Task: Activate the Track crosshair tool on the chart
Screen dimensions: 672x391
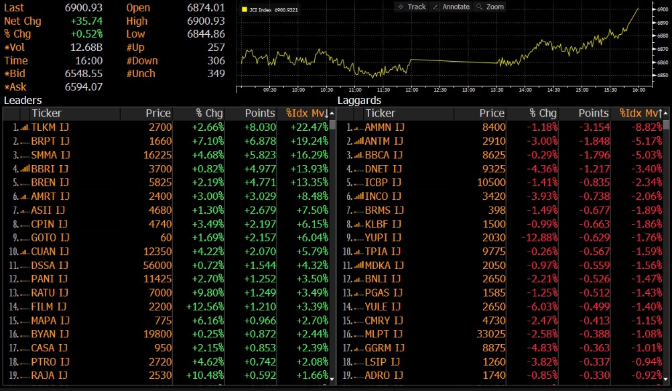Action: (x=411, y=7)
